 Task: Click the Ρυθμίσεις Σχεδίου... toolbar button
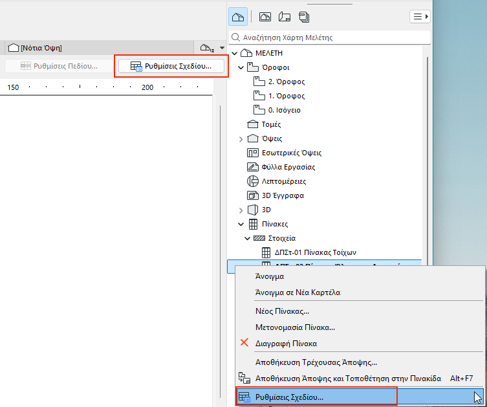point(171,66)
